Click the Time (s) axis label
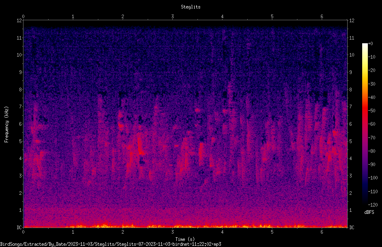Screen dimensions: 382x247 point(185,239)
